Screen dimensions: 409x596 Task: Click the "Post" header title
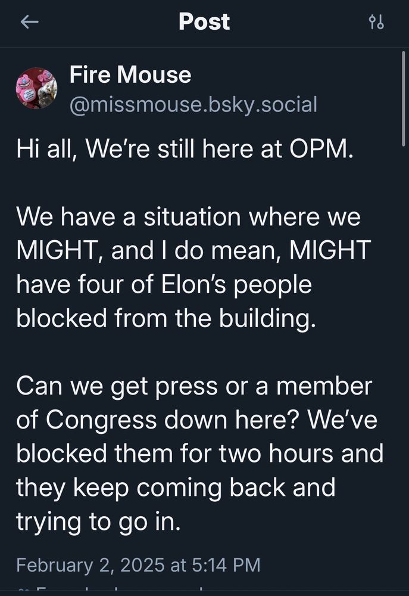204,22
